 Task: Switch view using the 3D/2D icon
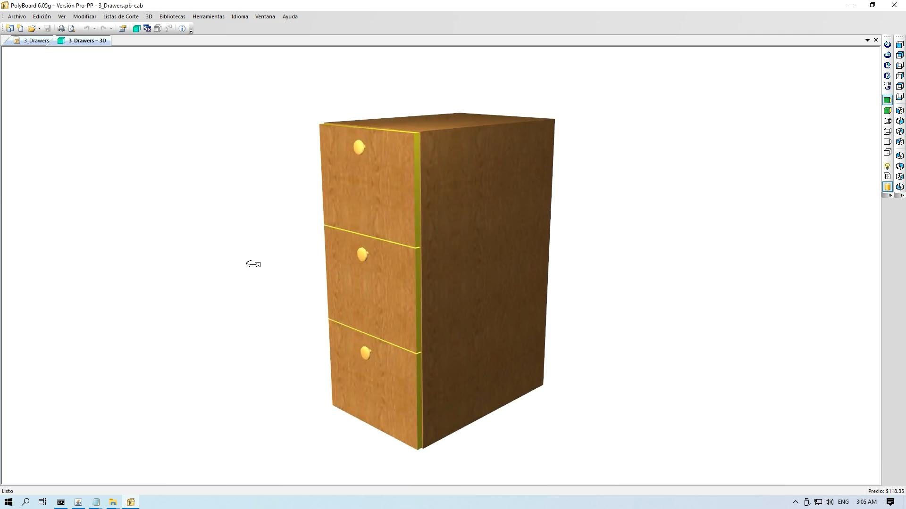coord(147,29)
